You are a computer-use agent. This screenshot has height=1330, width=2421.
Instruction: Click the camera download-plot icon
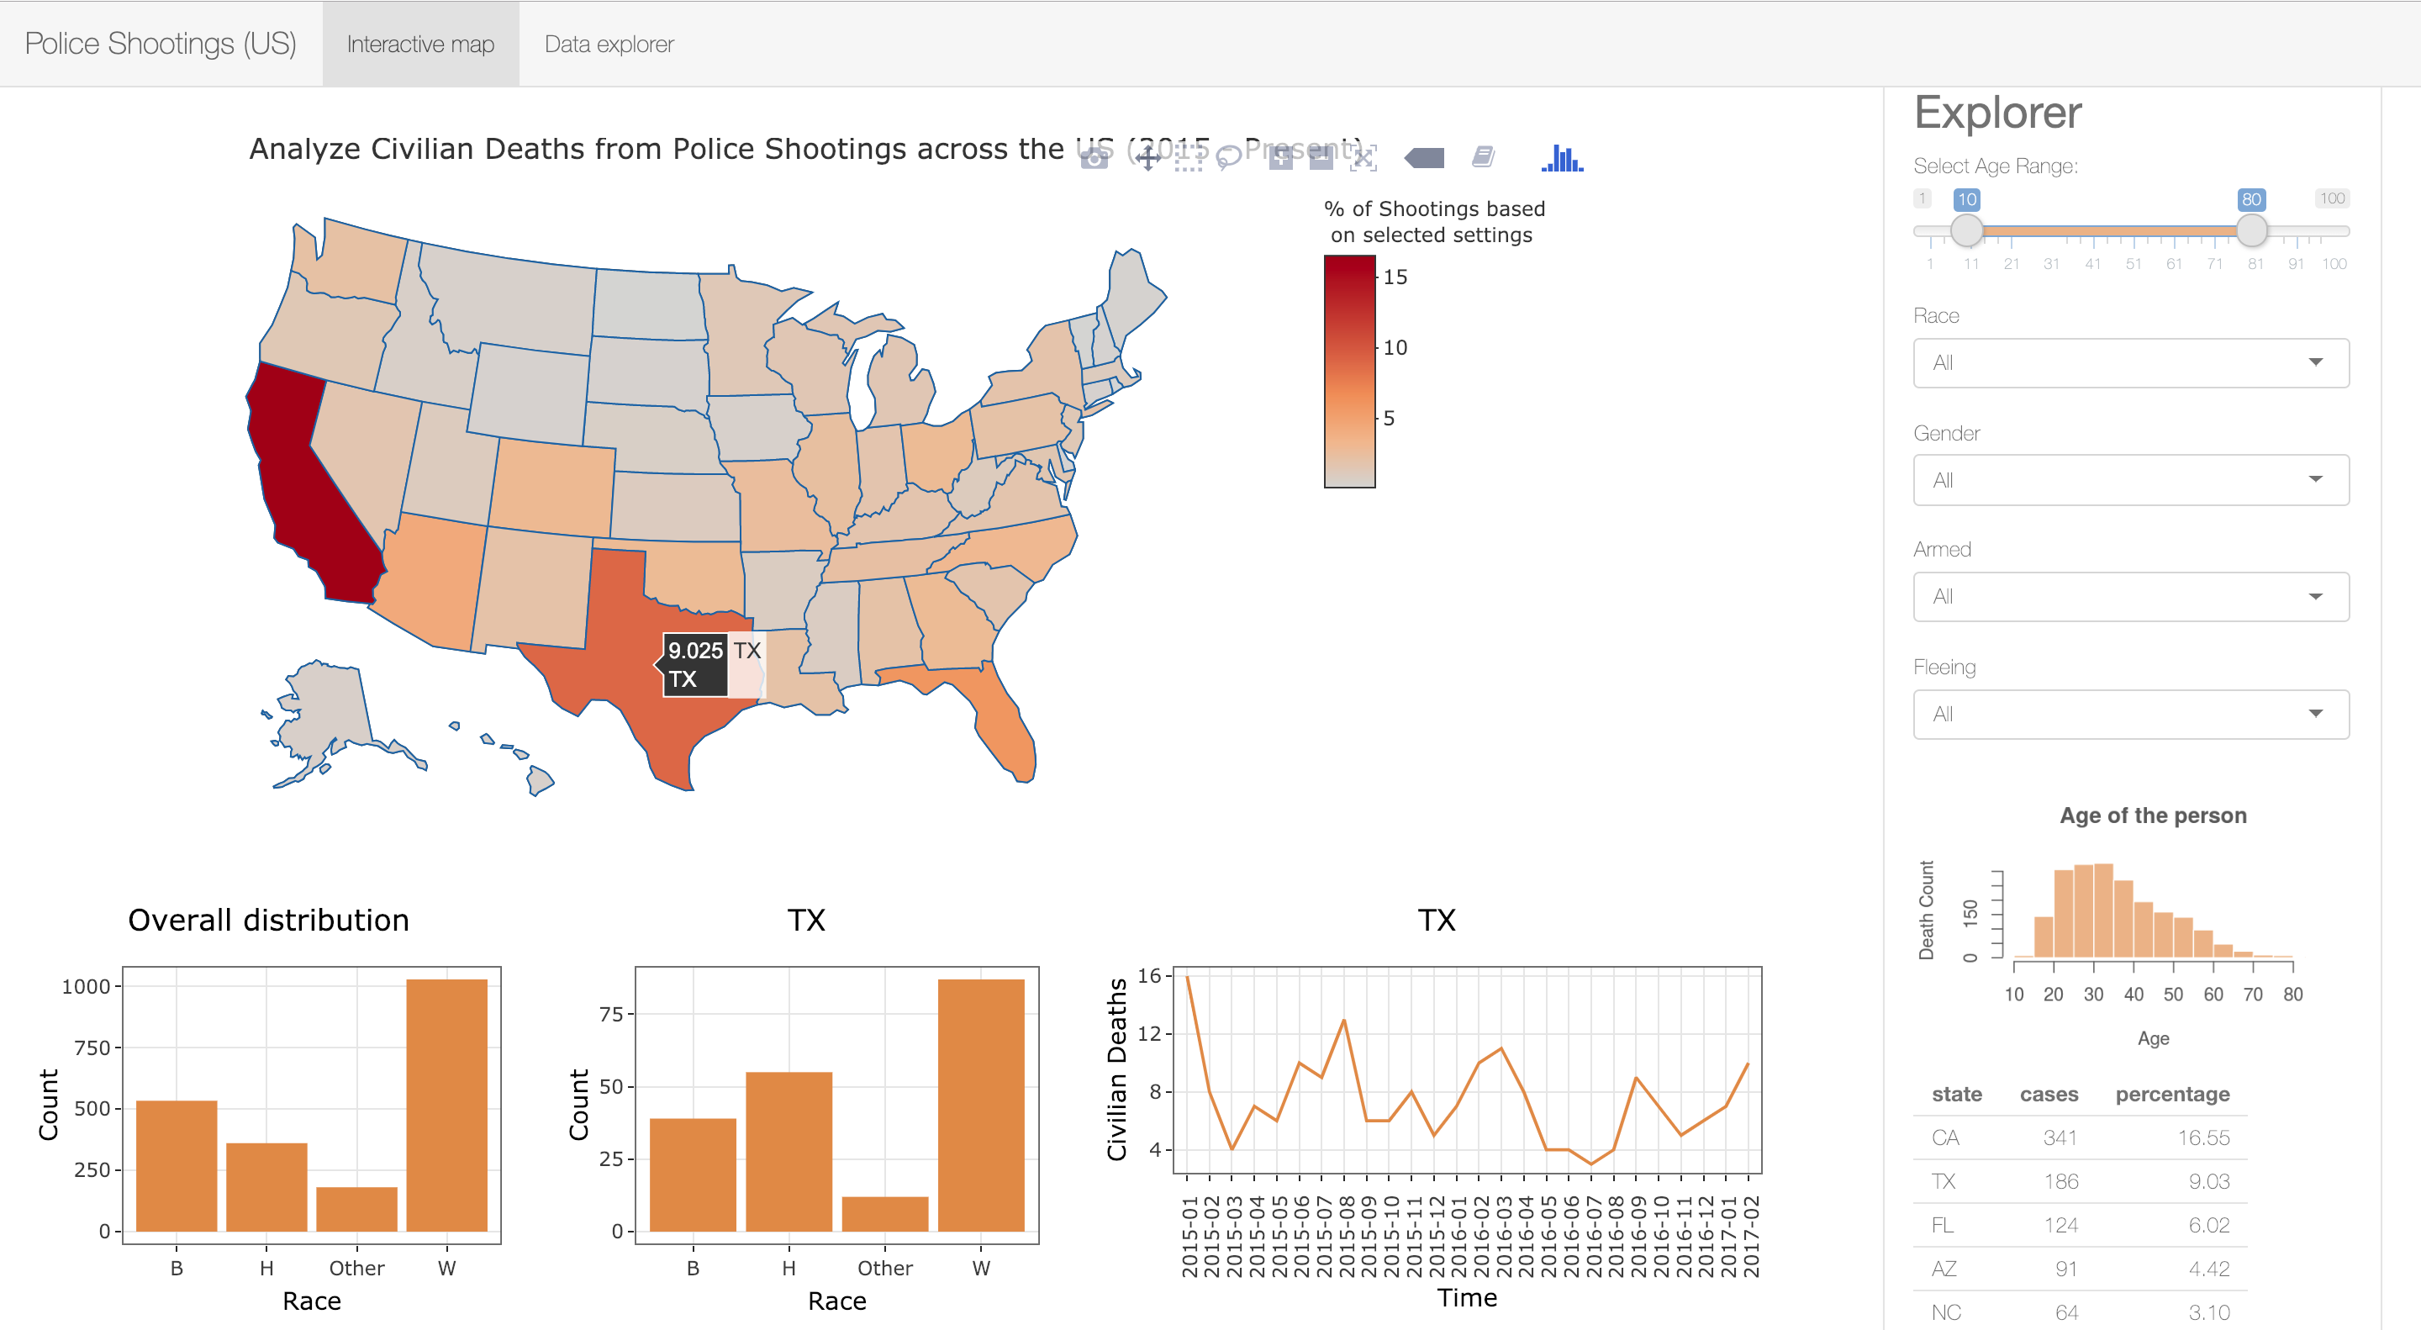pyautogui.click(x=1094, y=158)
